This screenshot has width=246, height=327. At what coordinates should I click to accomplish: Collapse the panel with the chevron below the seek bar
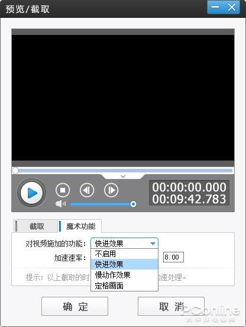(x=123, y=177)
